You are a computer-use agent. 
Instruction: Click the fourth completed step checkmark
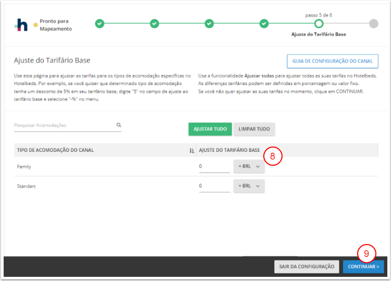264,23
